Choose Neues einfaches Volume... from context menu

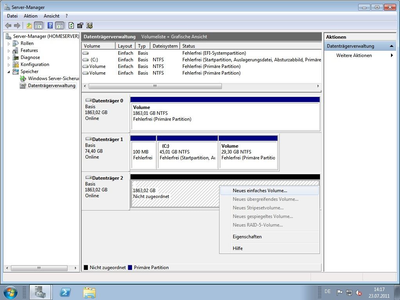pyautogui.click(x=270, y=191)
